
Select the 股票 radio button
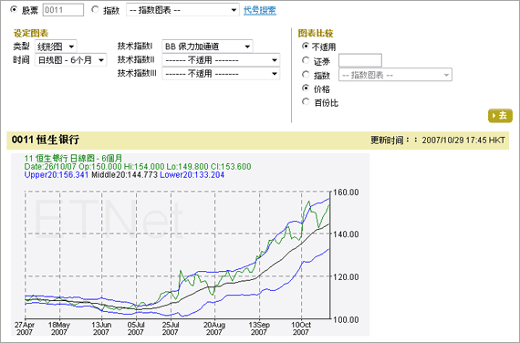(14, 10)
